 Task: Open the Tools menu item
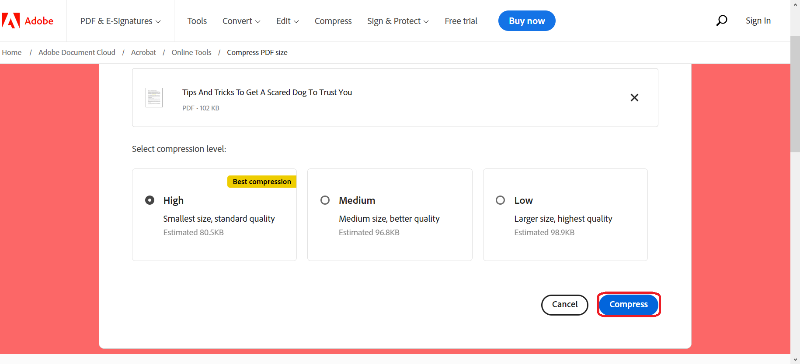[x=197, y=21]
